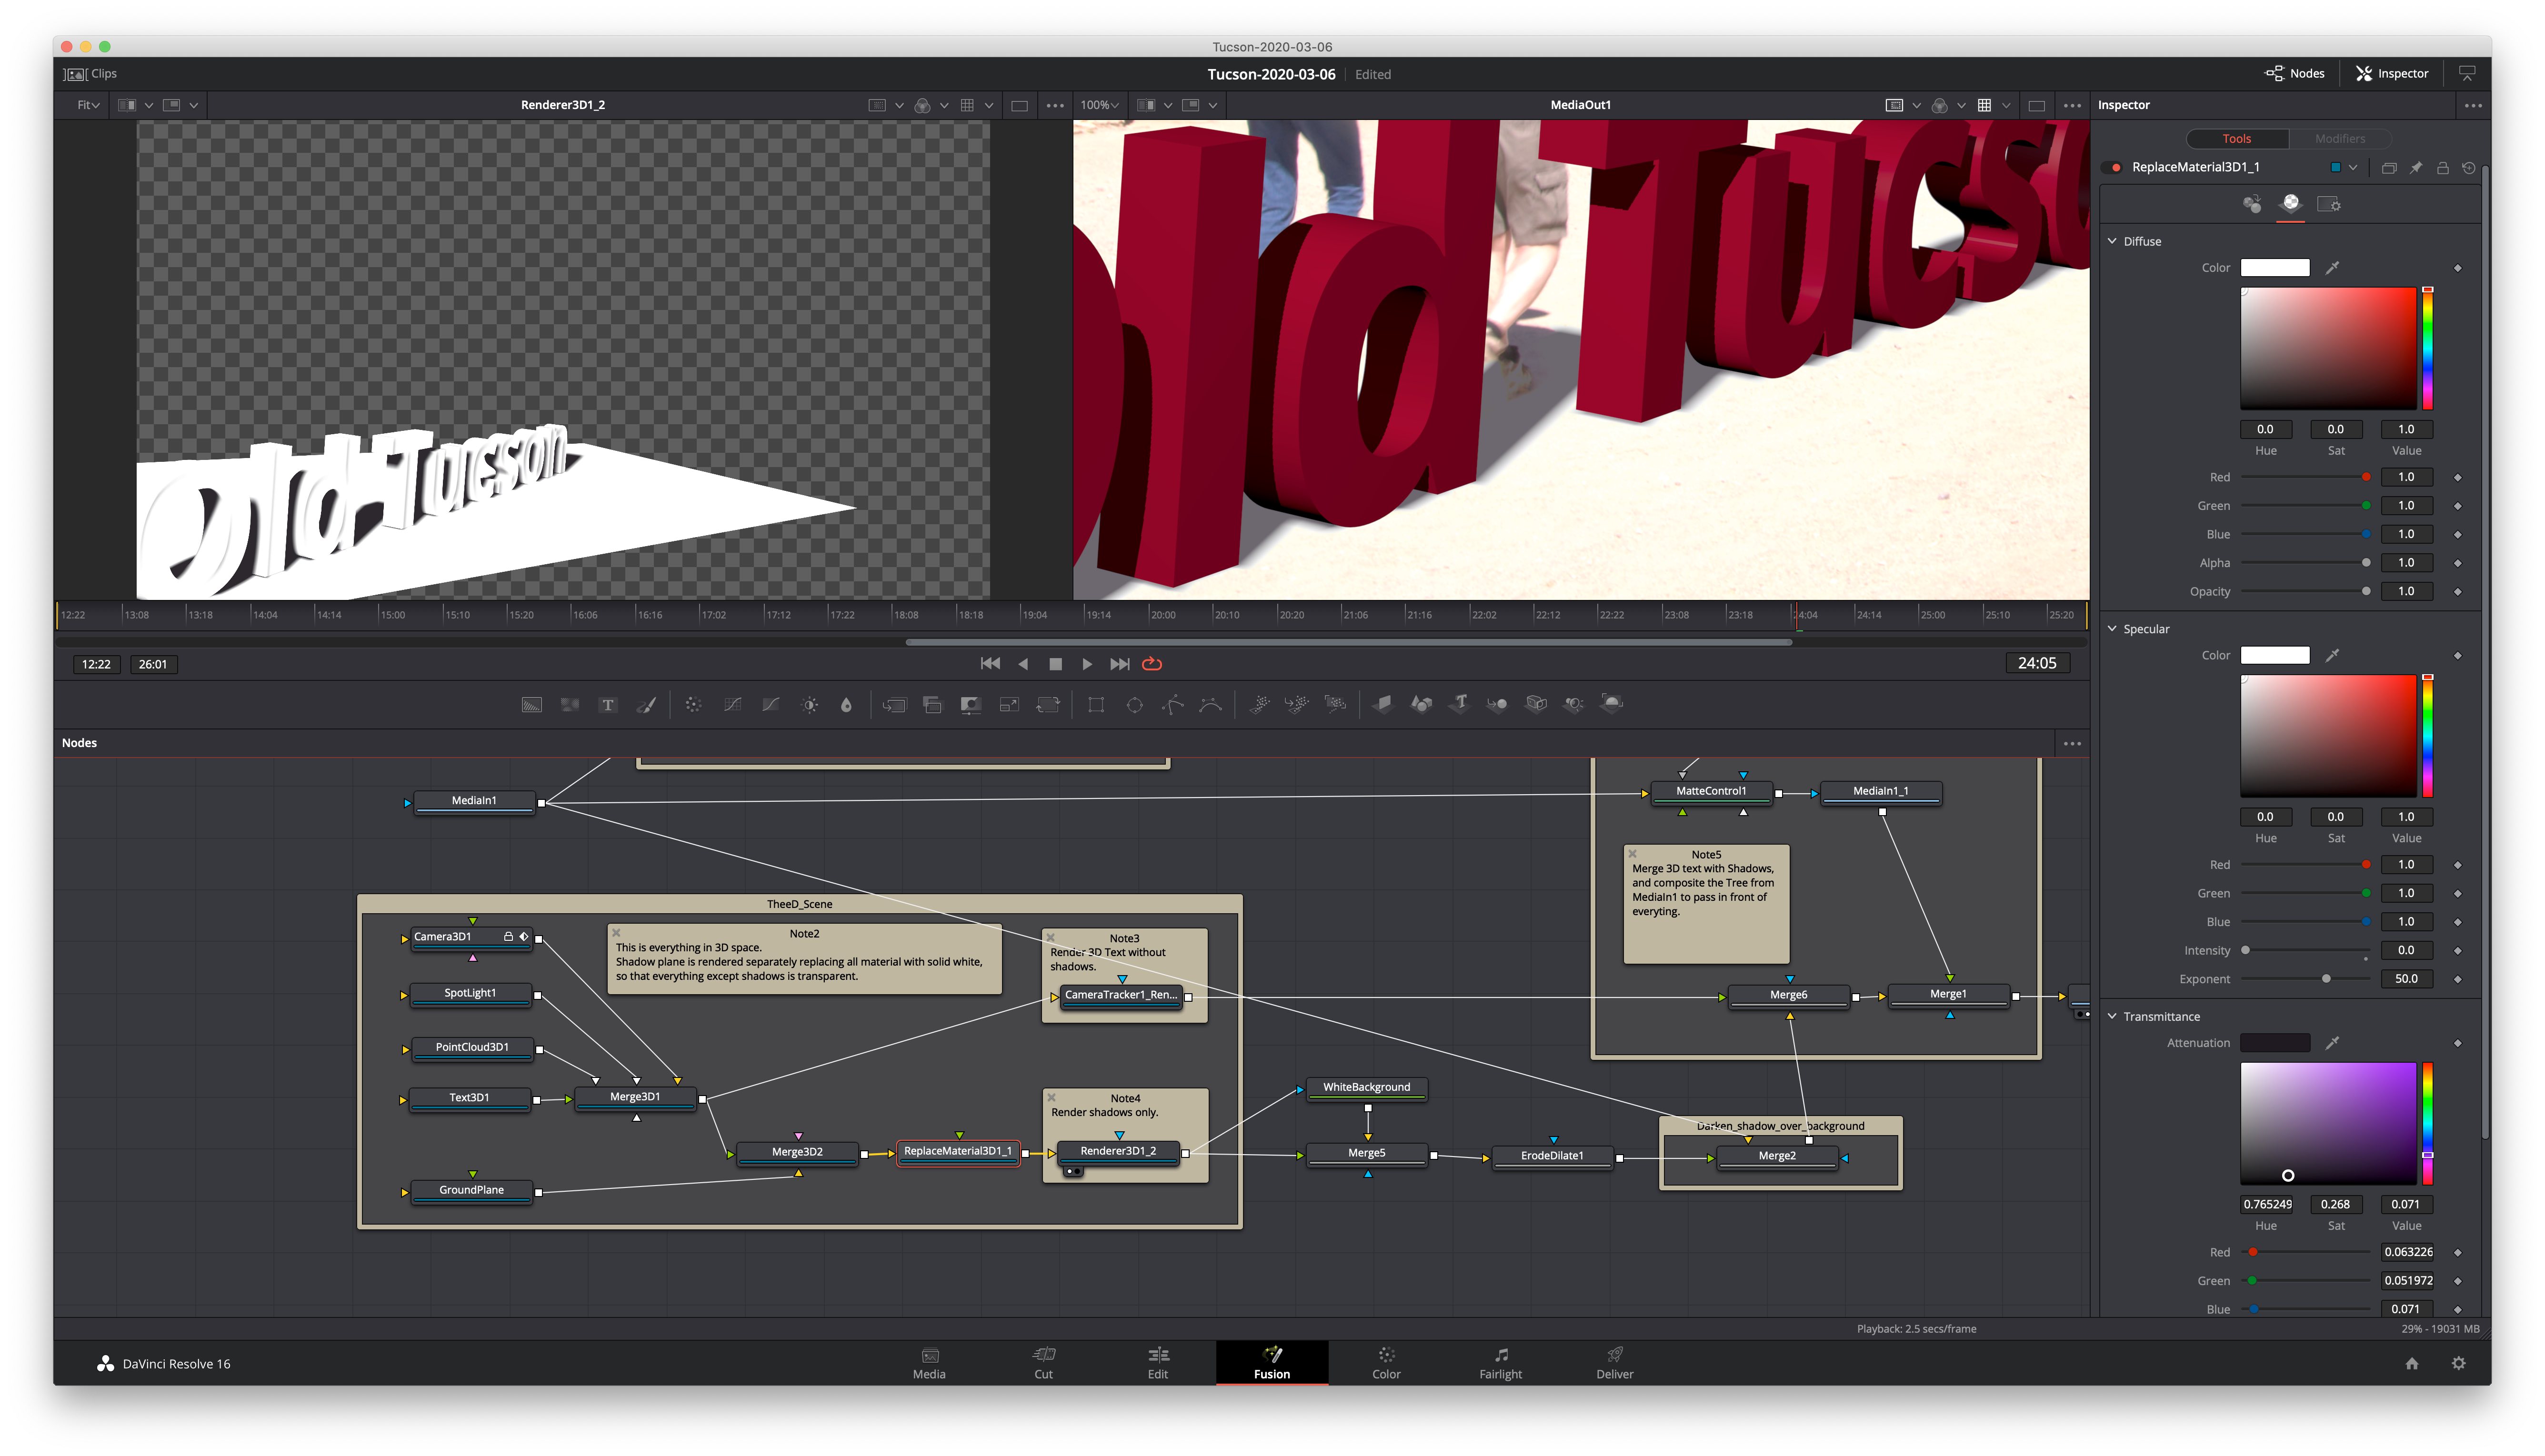Select the Modifiers tab in Inspector
Image resolution: width=2545 pixels, height=1456 pixels.
tap(2340, 139)
